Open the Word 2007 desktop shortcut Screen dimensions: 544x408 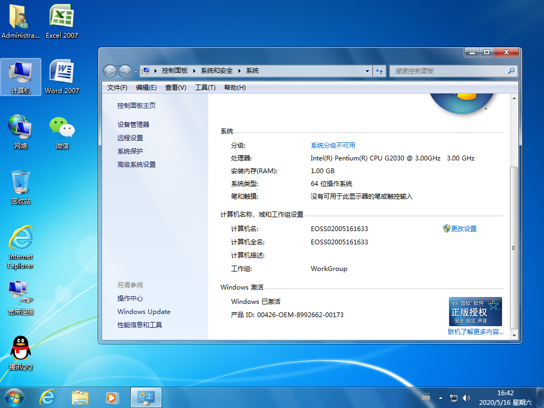pyautogui.click(x=62, y=77)
